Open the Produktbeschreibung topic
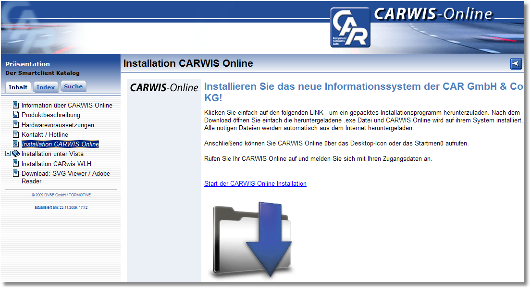 (x=51, y=115)
